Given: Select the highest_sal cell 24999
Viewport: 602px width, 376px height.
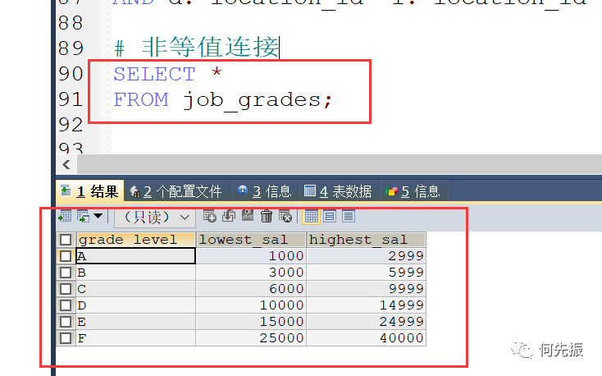Looking at the screenshot, I should tap(367, 322).
